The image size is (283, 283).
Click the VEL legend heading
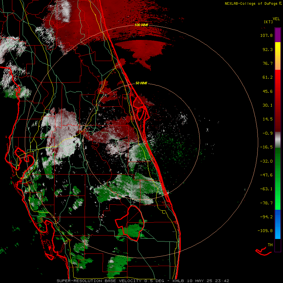[276, 19]
